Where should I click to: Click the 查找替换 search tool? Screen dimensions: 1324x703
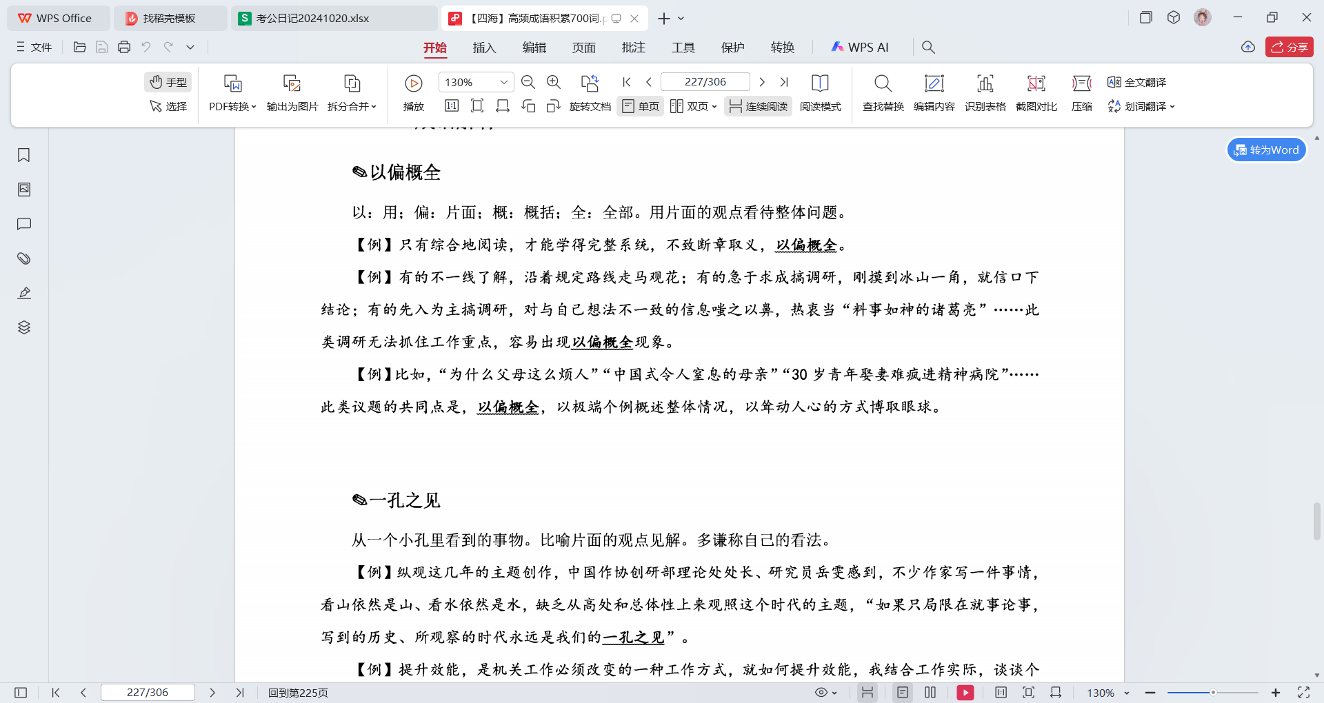pos(883,92)
